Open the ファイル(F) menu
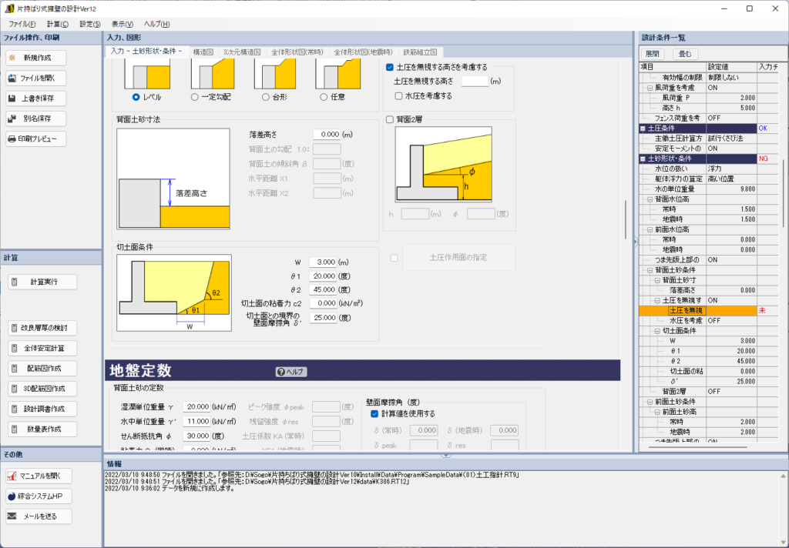The image size is (789, 548). (x=22, y=24)
